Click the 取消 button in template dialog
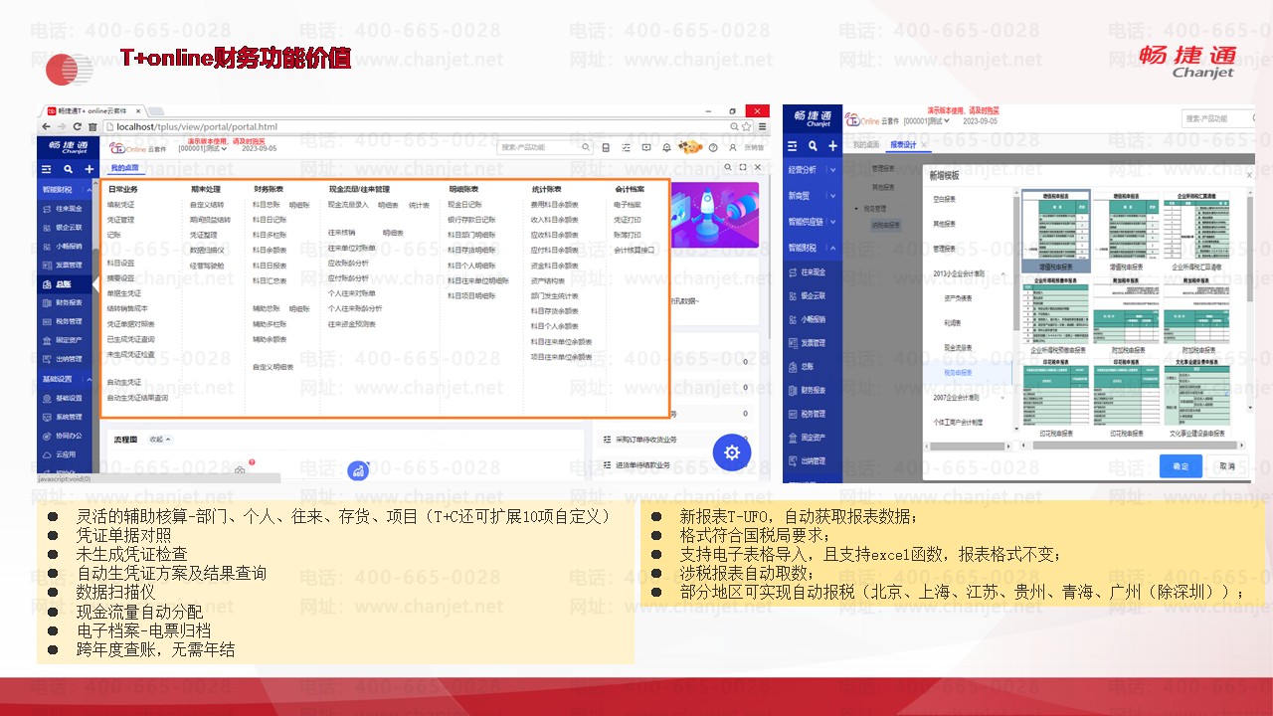This screenshot has height=716, width=1273. tap(1227, 465)
